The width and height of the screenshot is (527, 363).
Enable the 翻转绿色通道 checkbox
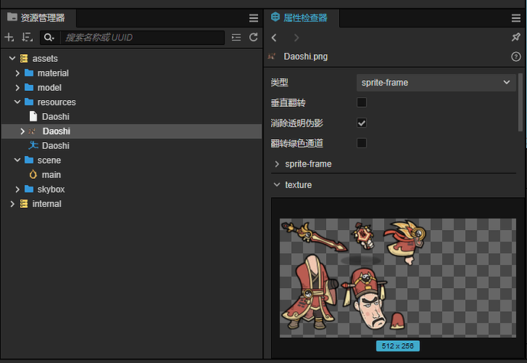click(361, 144)
